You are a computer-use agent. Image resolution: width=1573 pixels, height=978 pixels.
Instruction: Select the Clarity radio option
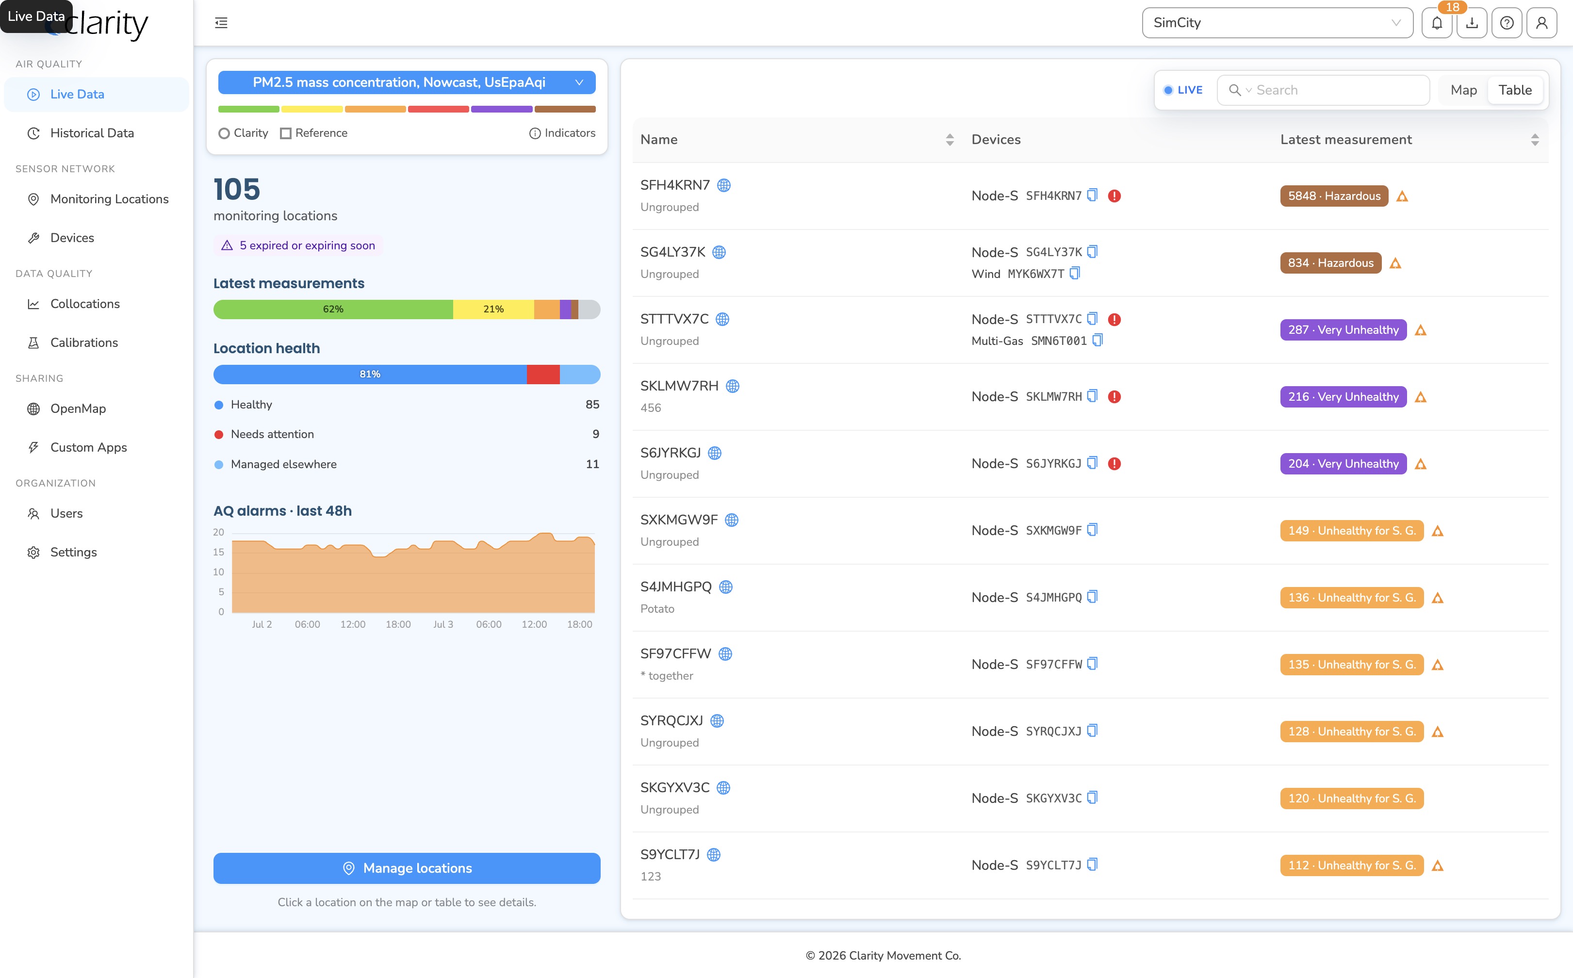click(224, 133)
